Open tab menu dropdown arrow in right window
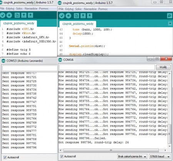This screenshot has width=173, height=161. tap(170, 23)
